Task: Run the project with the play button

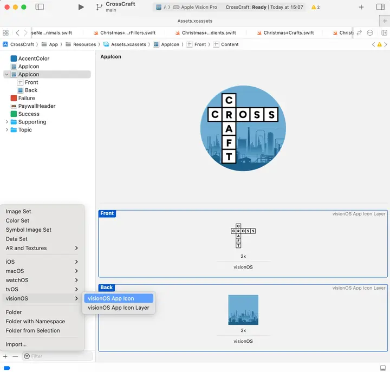Action: point(81,7)
